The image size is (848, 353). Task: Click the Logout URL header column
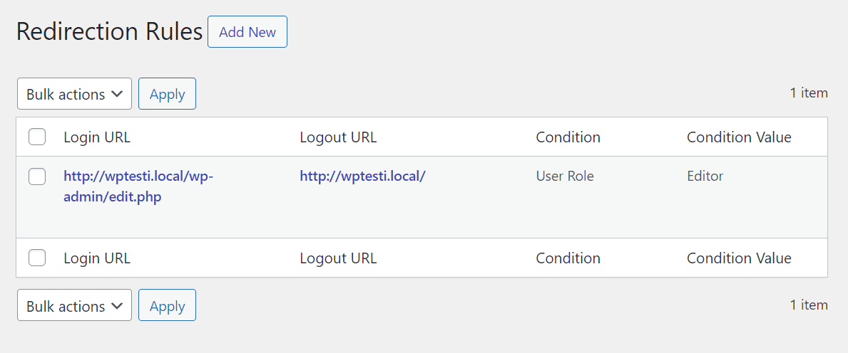tap(338, 137)
